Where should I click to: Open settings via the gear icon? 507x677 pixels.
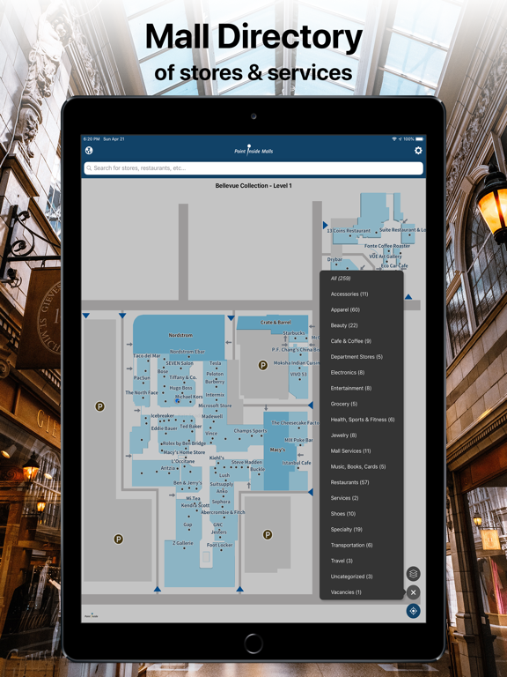418,150
